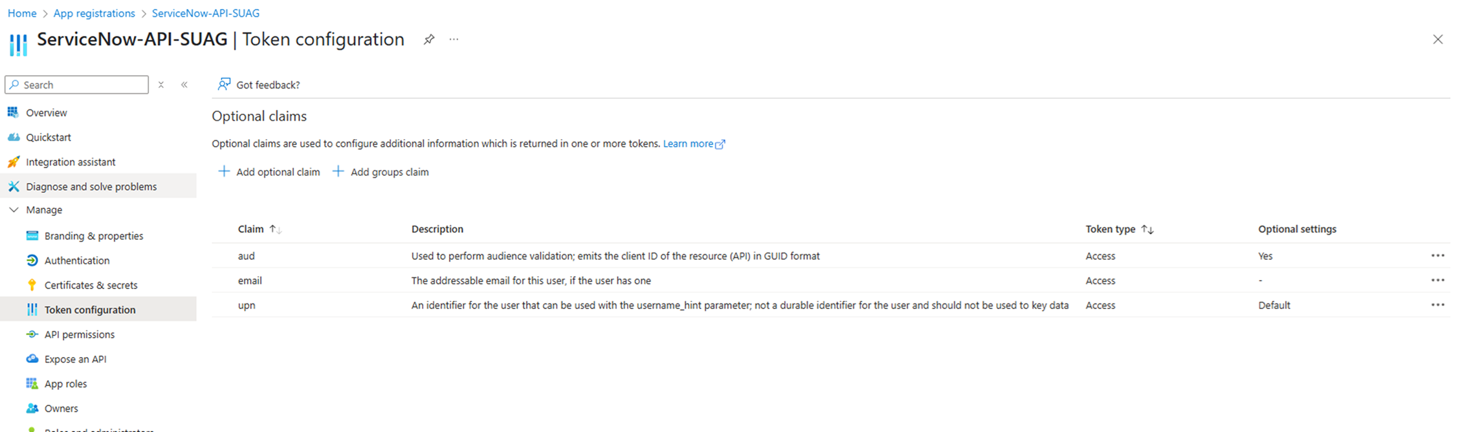Select Expose an API
The width and height of the screenshot is (1458, 432).
76,358
